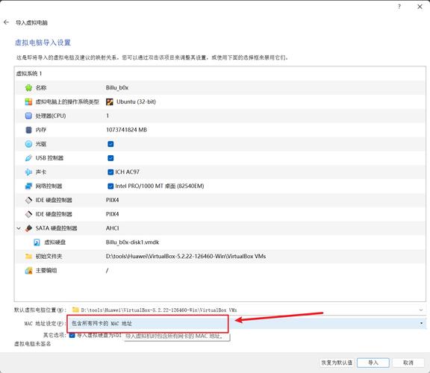Click the Virtual System 1 header row
The width and height of the screenshot is (430, 373).
click(220, 73)
